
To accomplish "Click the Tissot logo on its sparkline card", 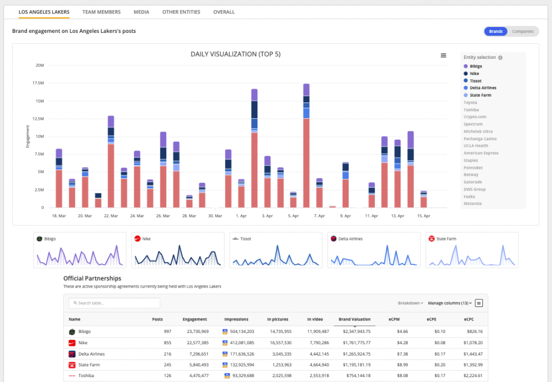I will coord(234,238).
